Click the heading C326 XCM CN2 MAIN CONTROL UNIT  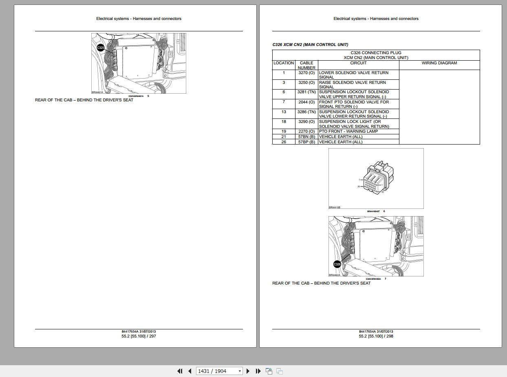point(310,45)
